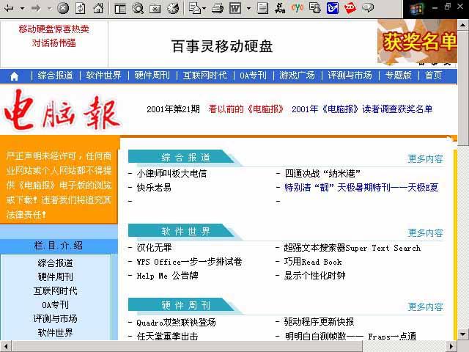
Task: Open the History globe icon
Action: tap(173, 8)
